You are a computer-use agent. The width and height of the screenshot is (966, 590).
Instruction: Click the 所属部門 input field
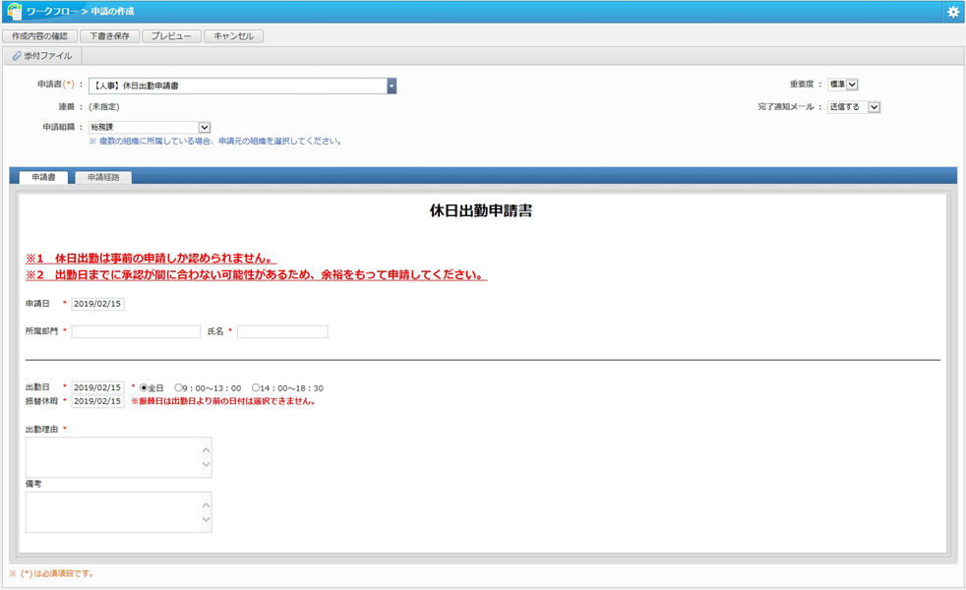point(136,332)
